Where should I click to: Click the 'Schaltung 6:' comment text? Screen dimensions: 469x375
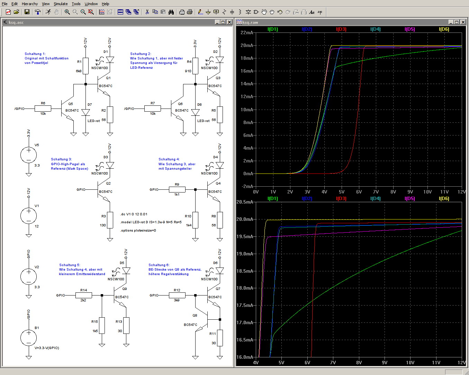pyautogui.click(x=159, y=265)
